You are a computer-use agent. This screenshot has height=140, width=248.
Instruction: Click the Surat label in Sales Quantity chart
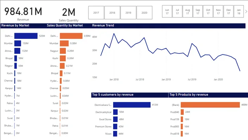pos(55,103)
